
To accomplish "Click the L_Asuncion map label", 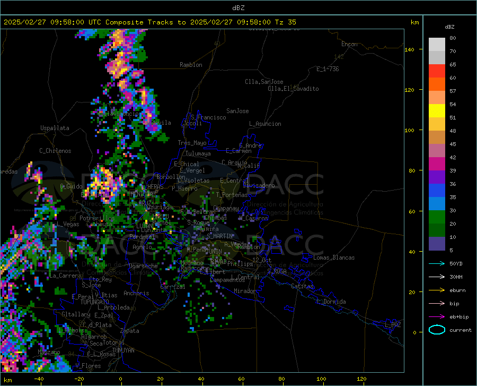I will [x=265, y=124].
